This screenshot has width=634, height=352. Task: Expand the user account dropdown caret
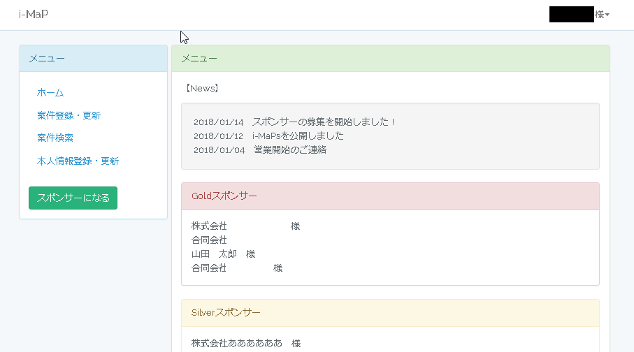607,15
